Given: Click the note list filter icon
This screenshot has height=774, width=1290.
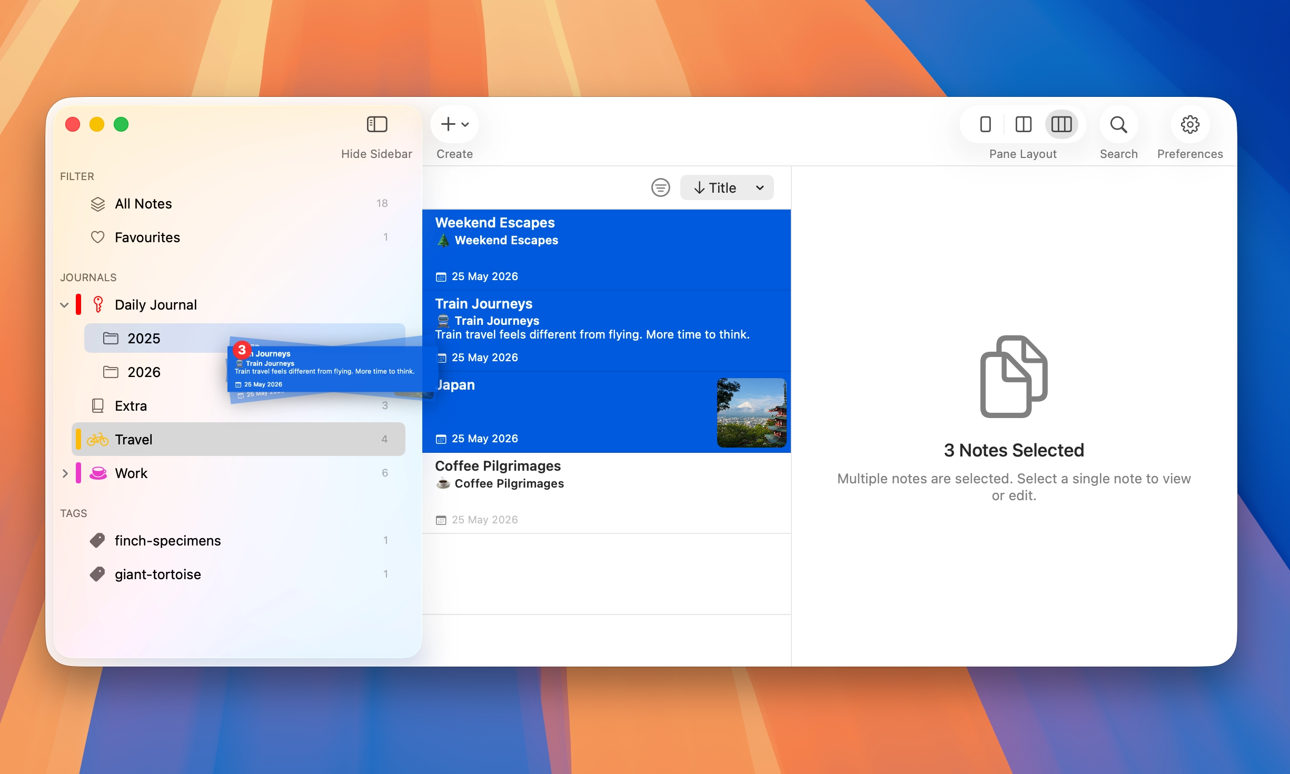Looking at the screenshot, I should pyautogui.click(x=660, y=187).
